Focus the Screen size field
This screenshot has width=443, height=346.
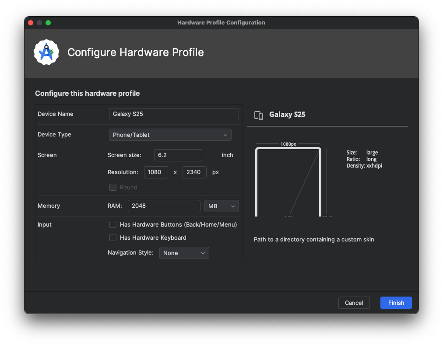pos(178,155)
